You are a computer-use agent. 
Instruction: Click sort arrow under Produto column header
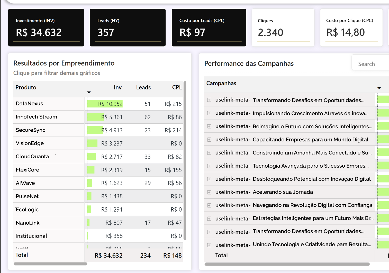[89, 92]
